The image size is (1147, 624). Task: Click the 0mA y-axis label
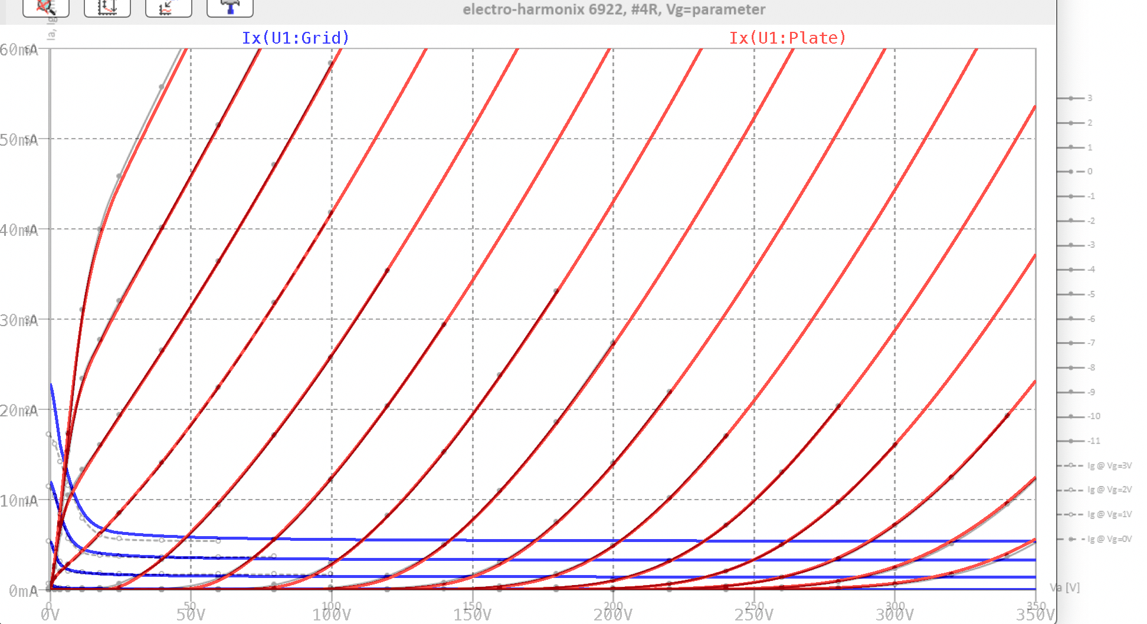[24, 591]
